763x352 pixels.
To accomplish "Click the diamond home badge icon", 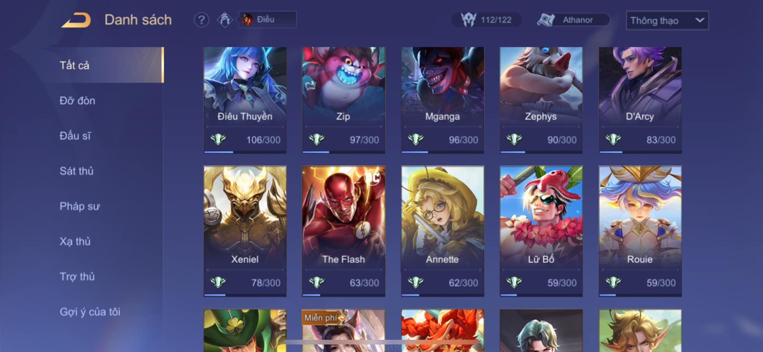I will [225, 20].
